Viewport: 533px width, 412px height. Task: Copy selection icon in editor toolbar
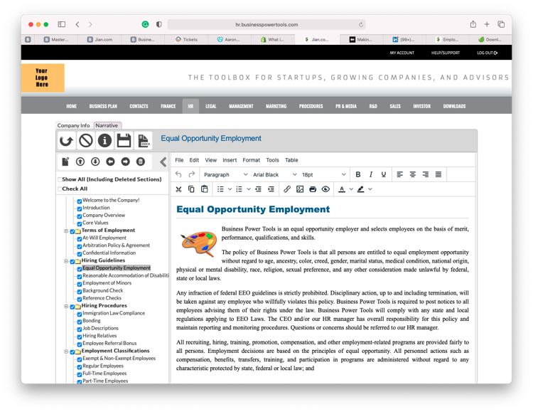pos(191,189)
